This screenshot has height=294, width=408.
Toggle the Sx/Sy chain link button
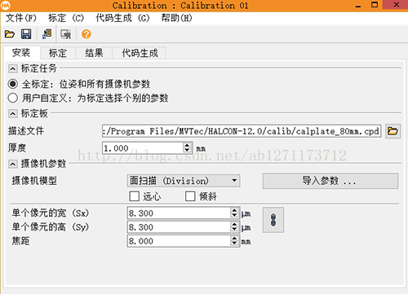(x=273, y=220)
